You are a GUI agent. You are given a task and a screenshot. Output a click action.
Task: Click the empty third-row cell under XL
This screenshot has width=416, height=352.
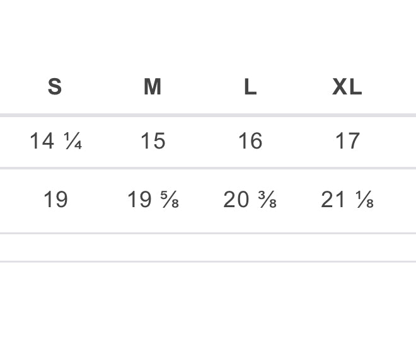[x=347, y=247]
